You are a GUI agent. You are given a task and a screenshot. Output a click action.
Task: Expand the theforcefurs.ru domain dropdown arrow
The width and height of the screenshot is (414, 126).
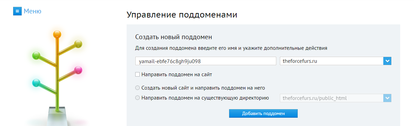(387, 61)
